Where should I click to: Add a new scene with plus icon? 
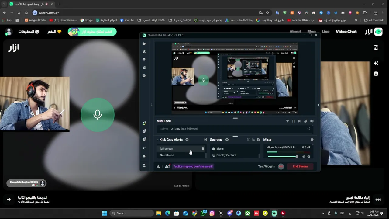pos(187,140)
